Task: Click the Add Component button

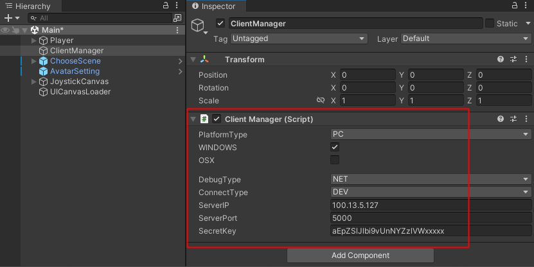Action: 360,255
